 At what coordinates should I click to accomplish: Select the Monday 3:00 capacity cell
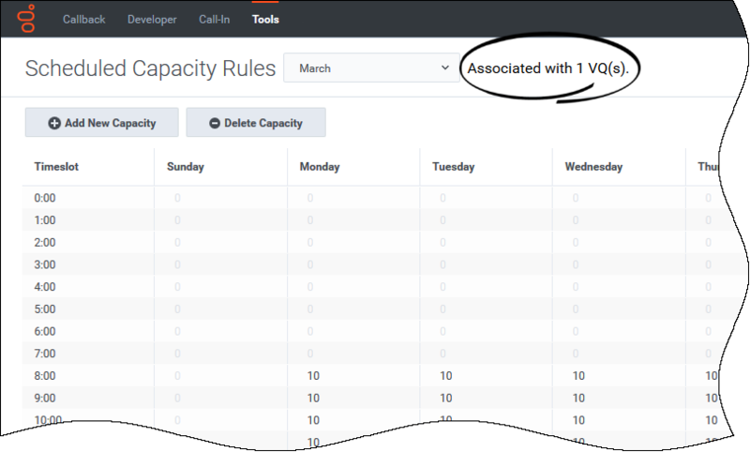(x=310, y=265)
